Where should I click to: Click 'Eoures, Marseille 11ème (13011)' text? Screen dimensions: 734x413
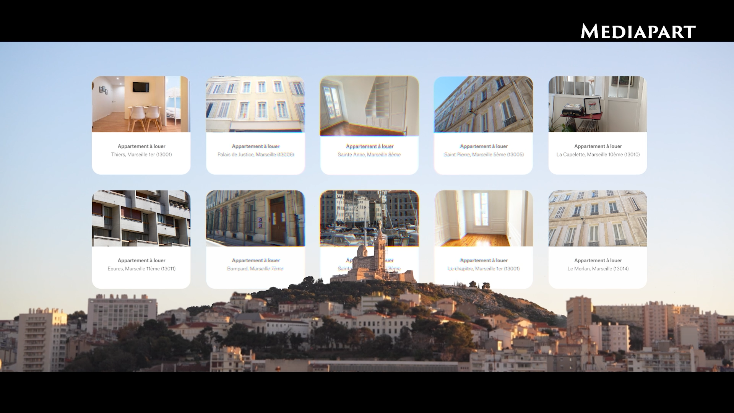[x=141, y=269]
